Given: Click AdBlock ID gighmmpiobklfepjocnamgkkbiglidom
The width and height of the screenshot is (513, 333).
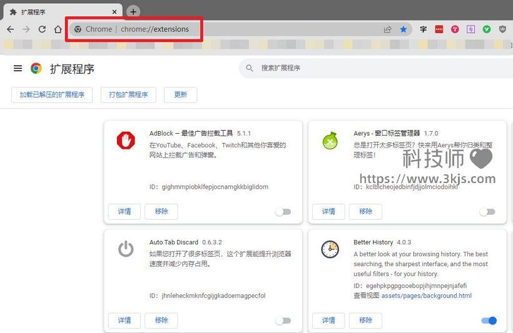Looking at the screenshot, I should point(215,187).
